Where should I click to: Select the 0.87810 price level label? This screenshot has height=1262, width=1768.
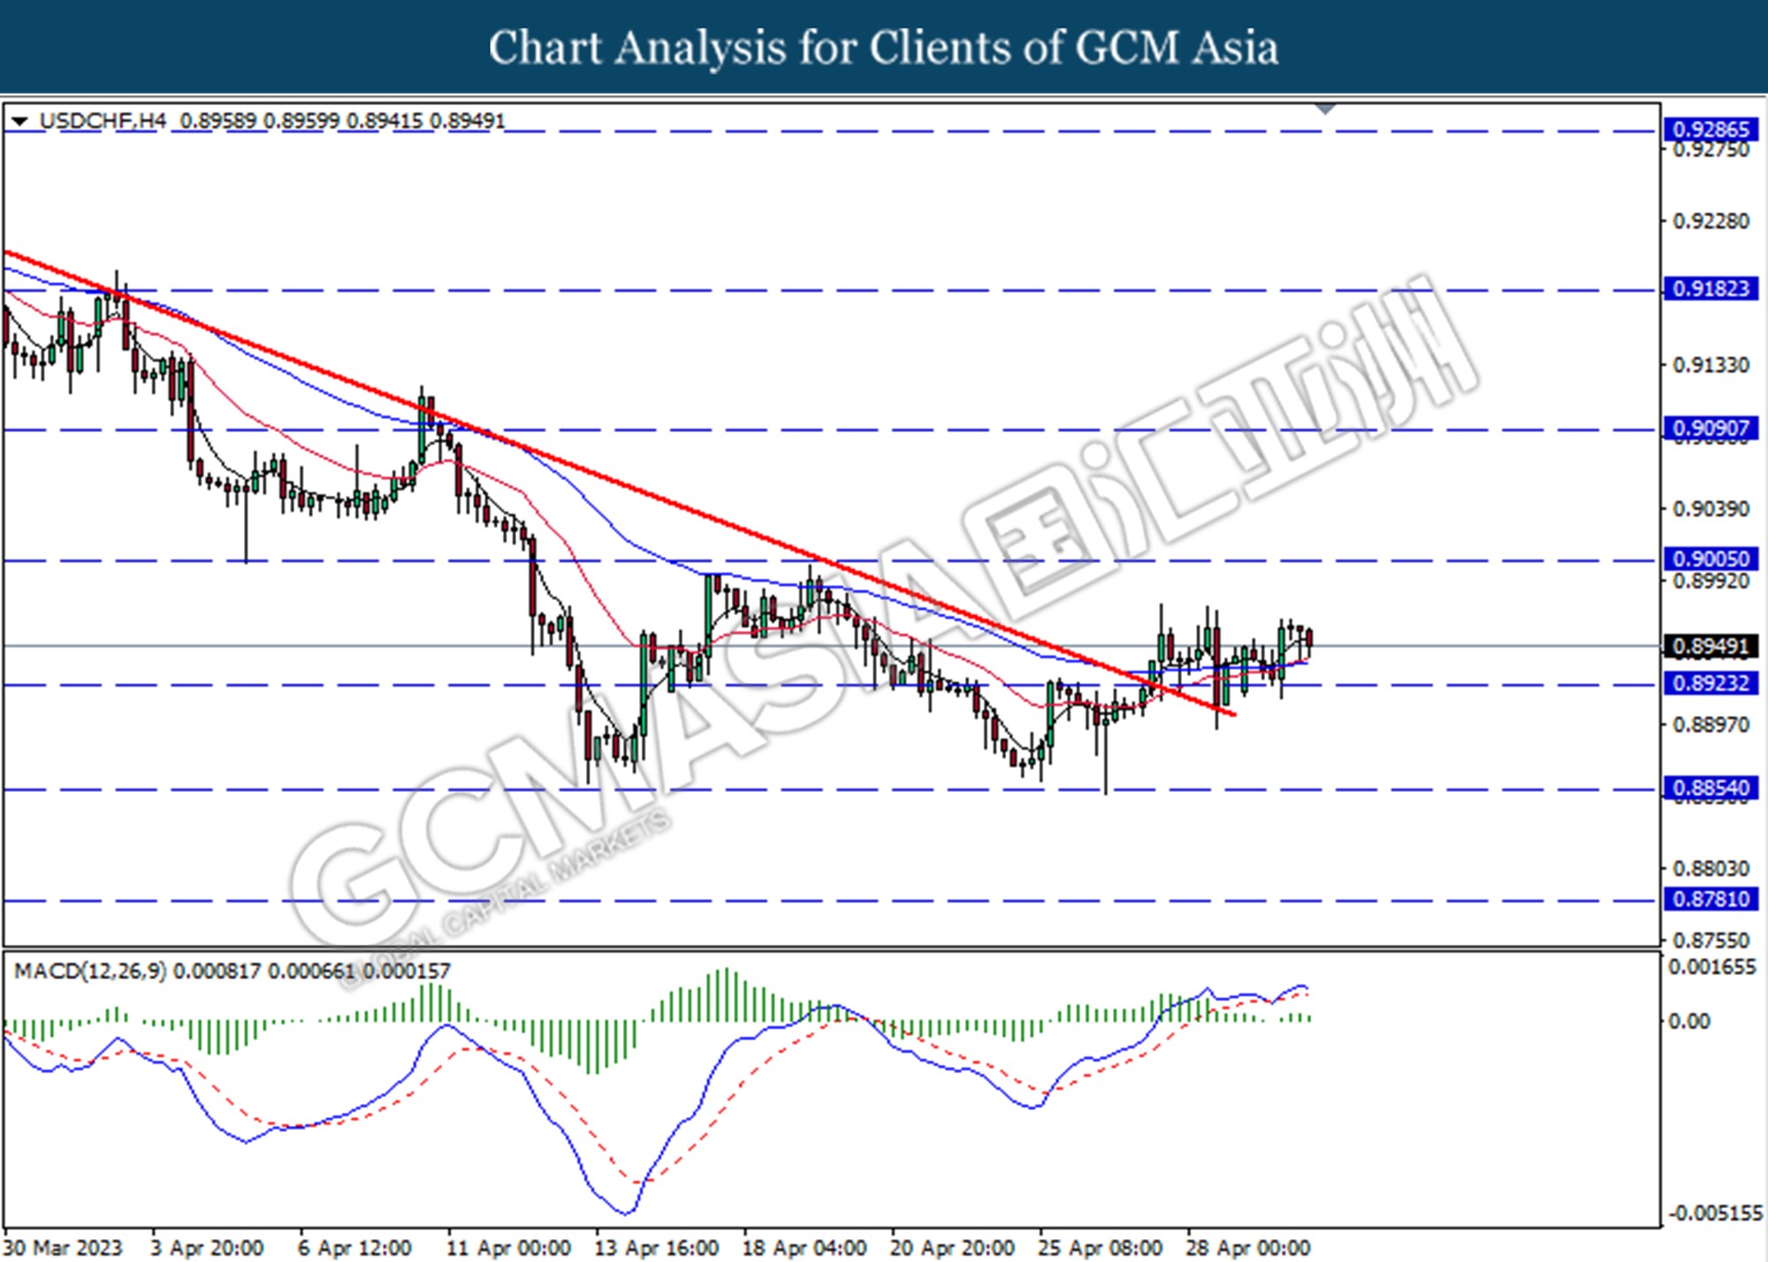click(x=1711, y=899)
